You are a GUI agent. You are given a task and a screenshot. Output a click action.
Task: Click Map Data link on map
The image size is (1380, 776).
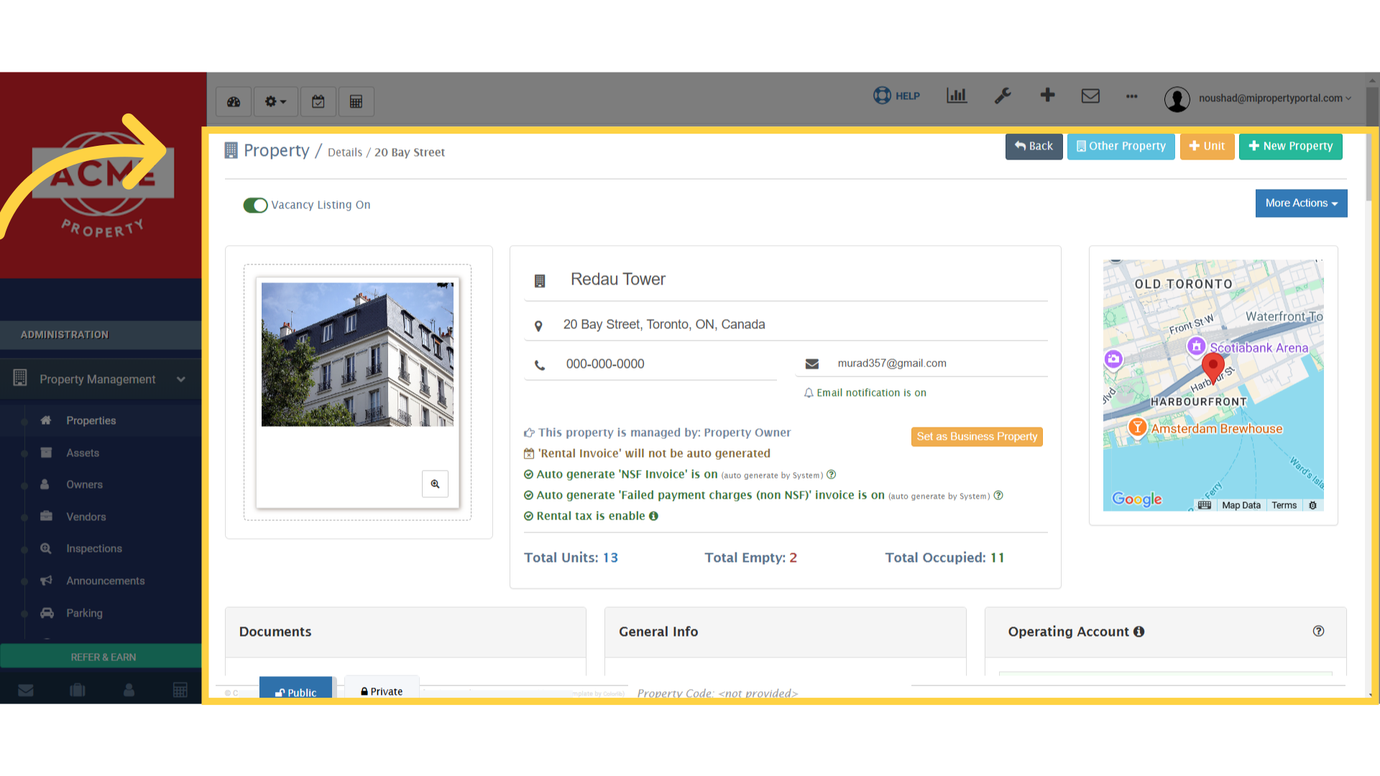click(x=1241, y=506)
